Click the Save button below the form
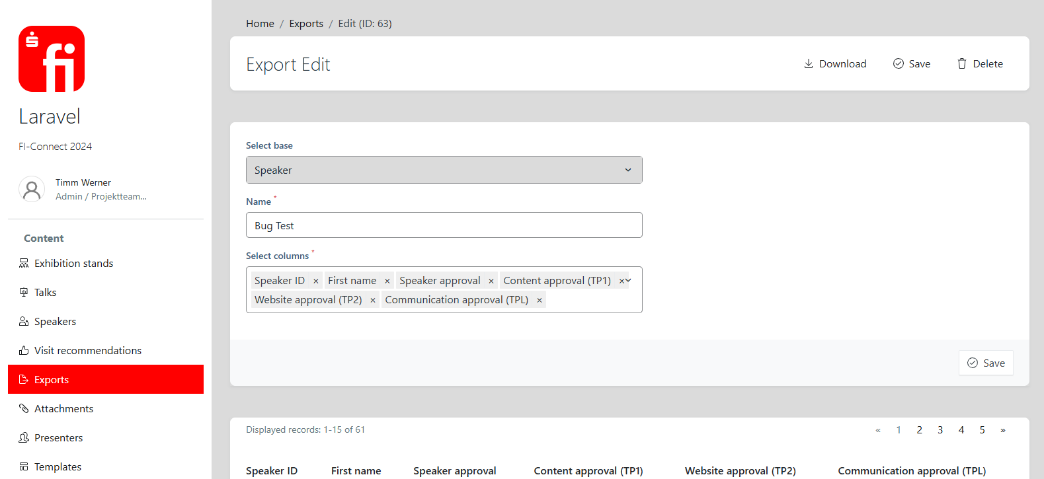The width and height of the screenshot is (1044, 479). 986,363
